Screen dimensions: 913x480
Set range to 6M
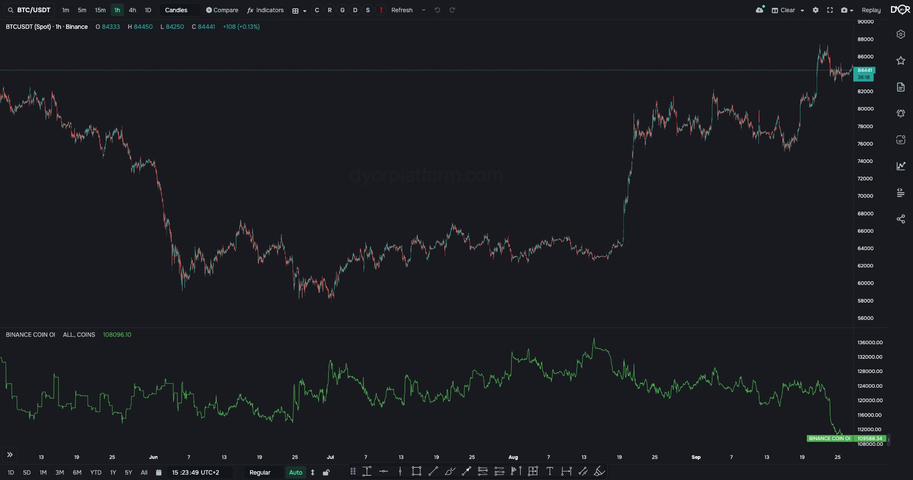point(77,472)
